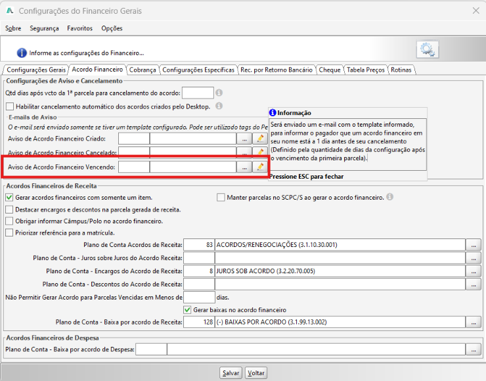Select the Acordo Financeiro tab

[97, 70]
